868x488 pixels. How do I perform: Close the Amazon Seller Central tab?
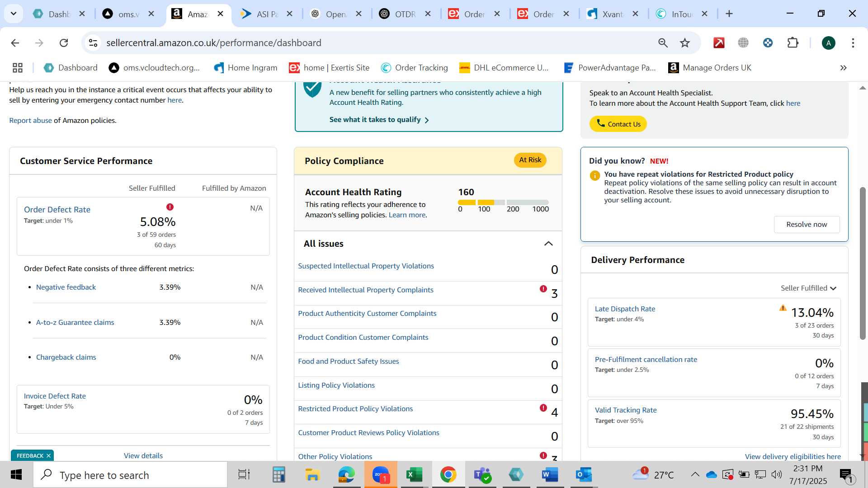click(221, 14)
